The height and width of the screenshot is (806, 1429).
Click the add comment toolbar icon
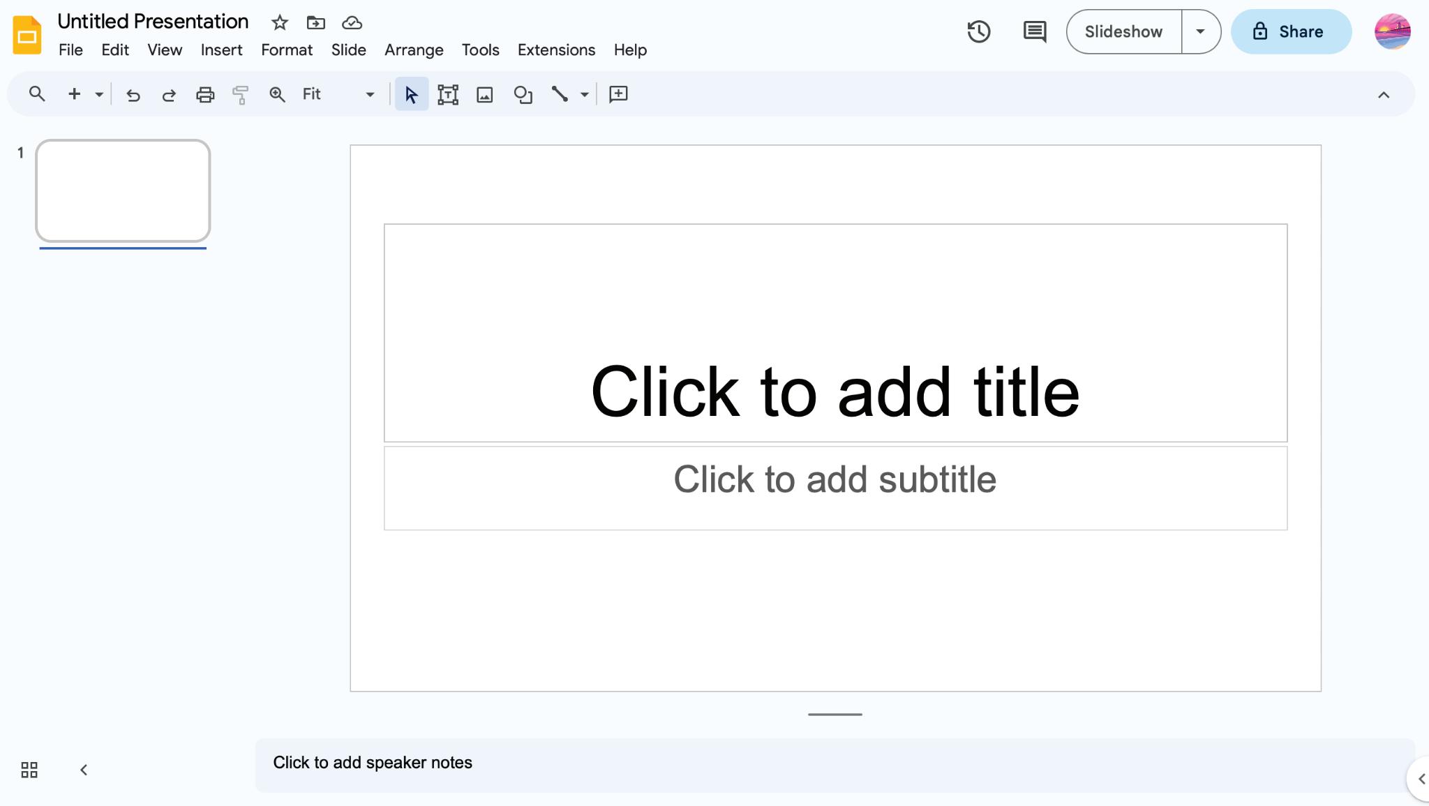618,94
